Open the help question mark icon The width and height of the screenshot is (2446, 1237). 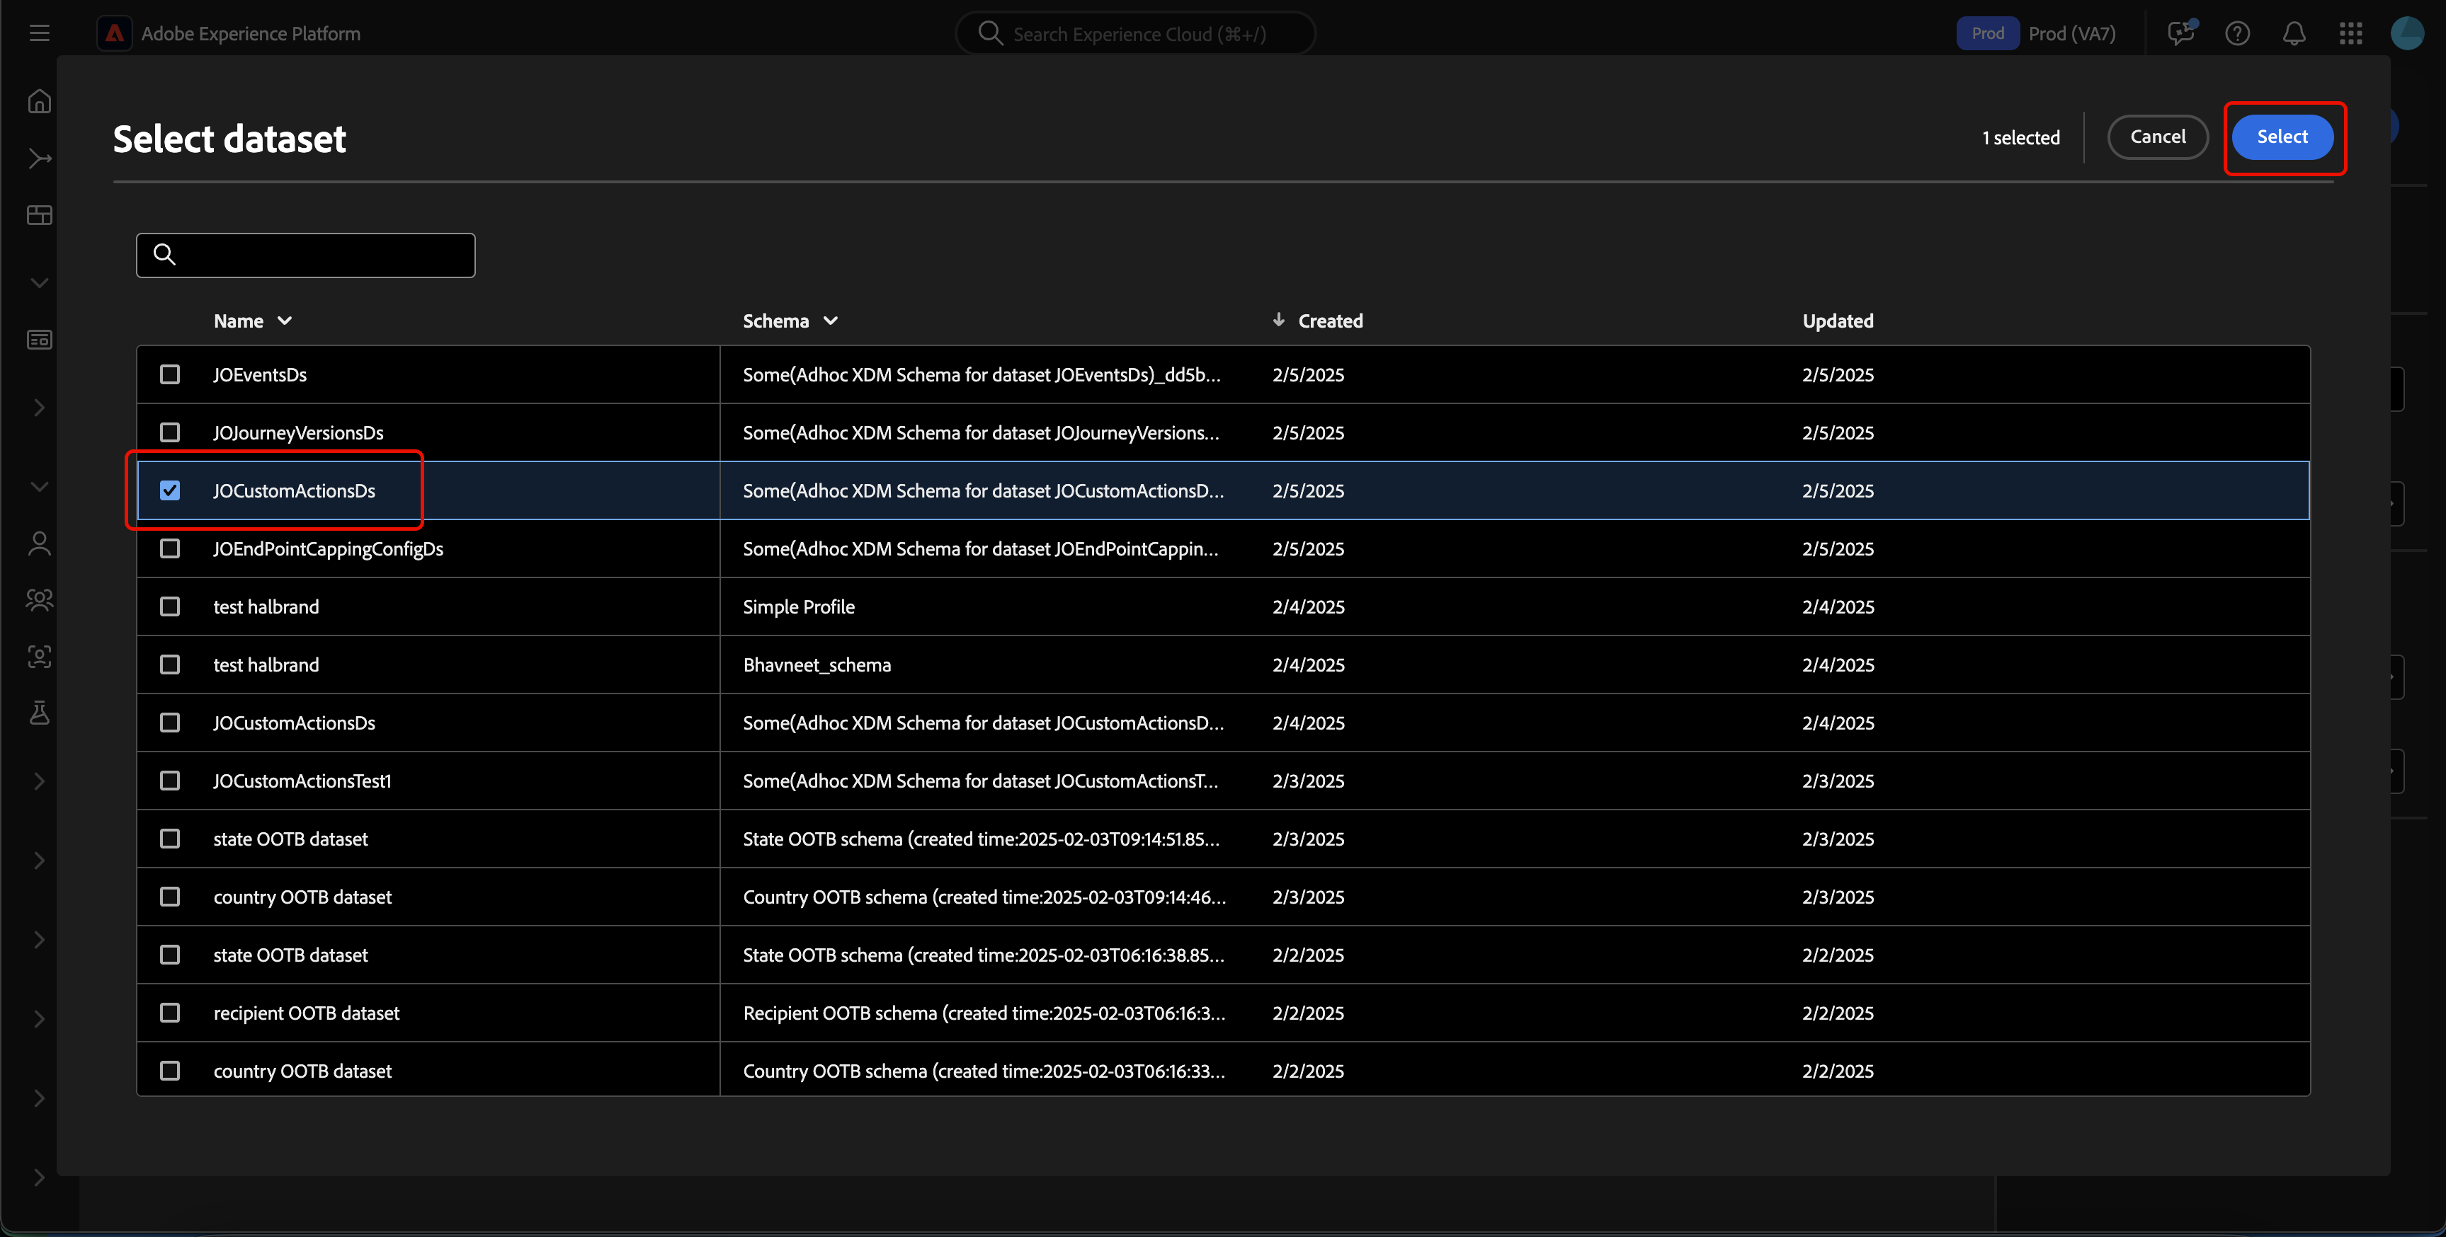point(2237,33)
